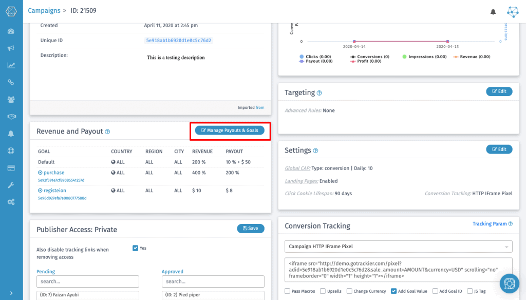Open the billing credit card sidebar icon
This screenshot has height=300, width=526.
click(x=11, y=168)
